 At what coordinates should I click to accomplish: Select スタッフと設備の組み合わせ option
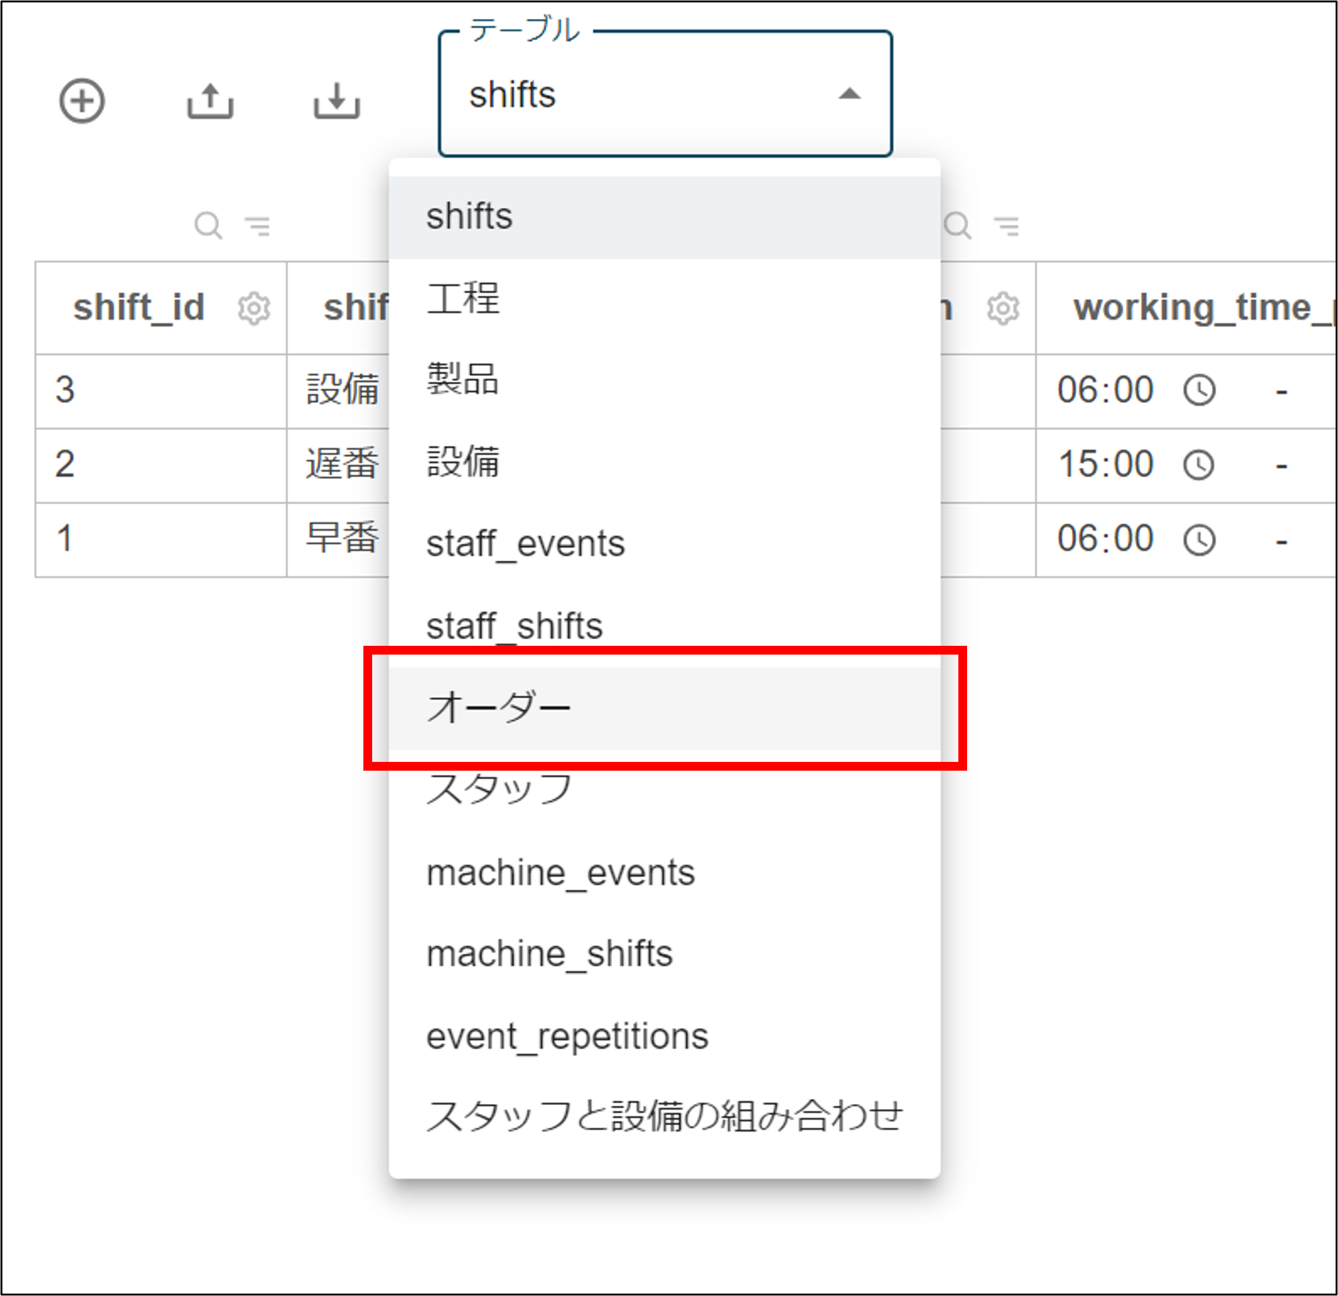pyautogui.click(x=664, y=1117)
